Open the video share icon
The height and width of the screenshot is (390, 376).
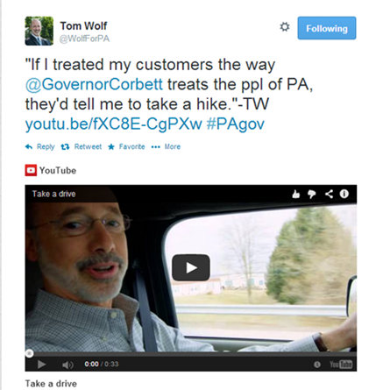point(329,194)
